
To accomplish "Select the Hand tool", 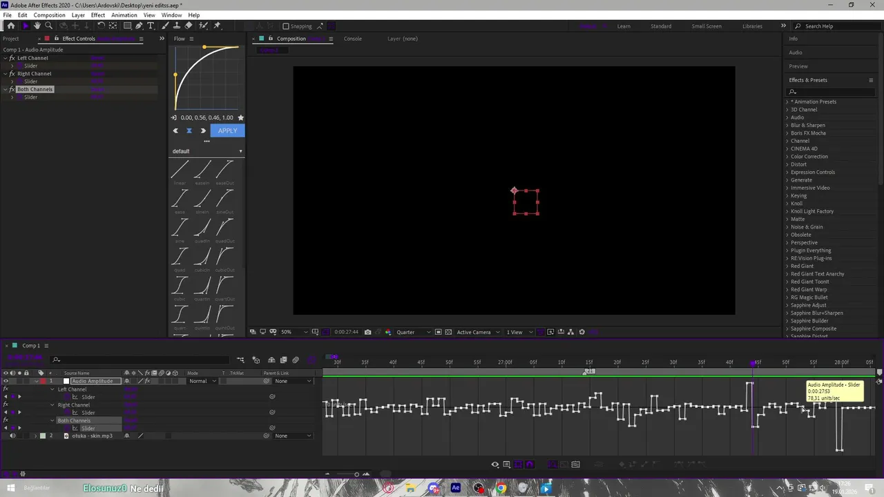I will pyautogui.click(x=37, y=26).
